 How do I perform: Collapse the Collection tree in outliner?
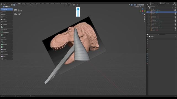pos(149,8)
